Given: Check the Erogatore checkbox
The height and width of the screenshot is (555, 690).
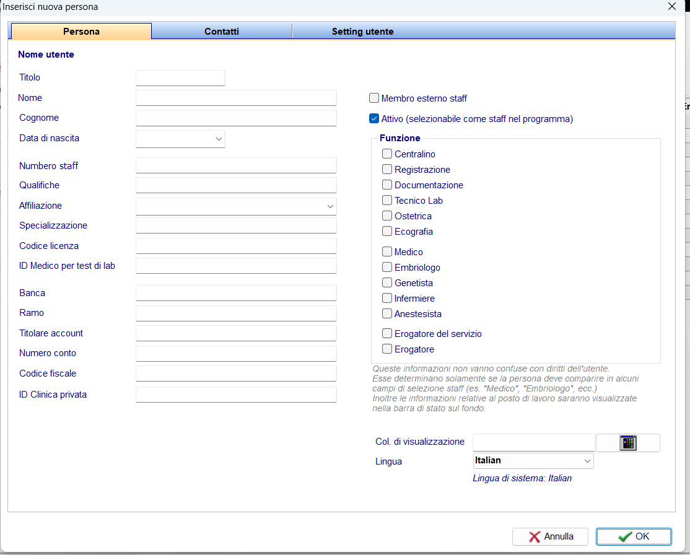Looking at the screenshot, I should (x=387, y=349).
